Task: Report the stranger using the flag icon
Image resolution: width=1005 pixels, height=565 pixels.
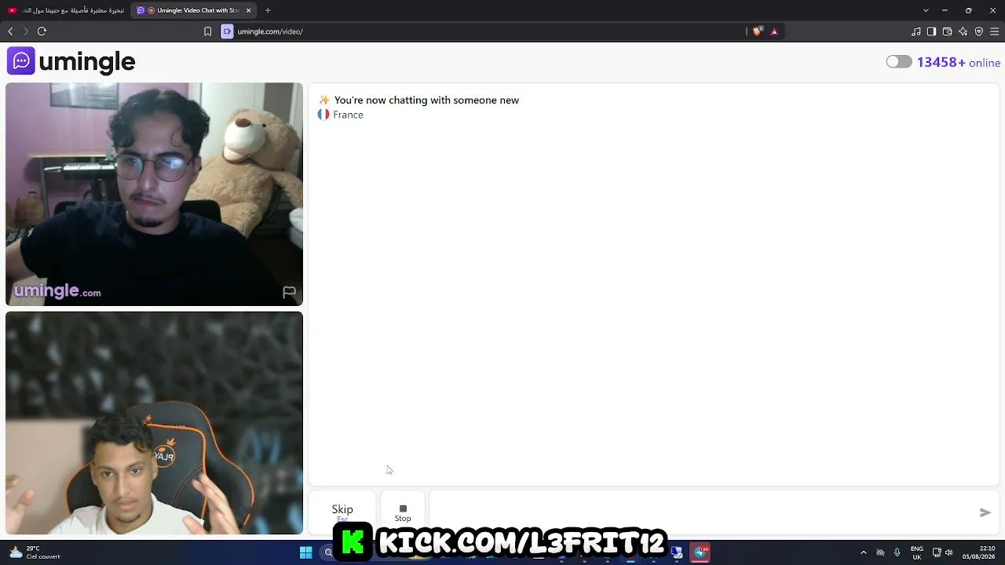Action: (x=289, y=292)
